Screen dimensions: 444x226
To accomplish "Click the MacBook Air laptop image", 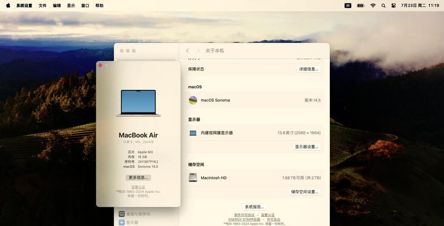I will (138, 103).
